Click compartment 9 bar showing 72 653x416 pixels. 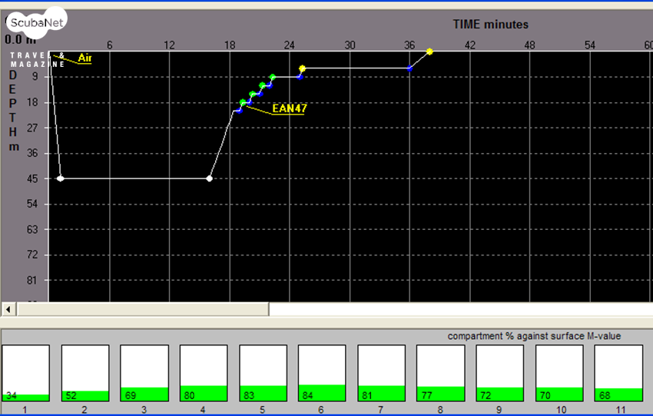500,373
